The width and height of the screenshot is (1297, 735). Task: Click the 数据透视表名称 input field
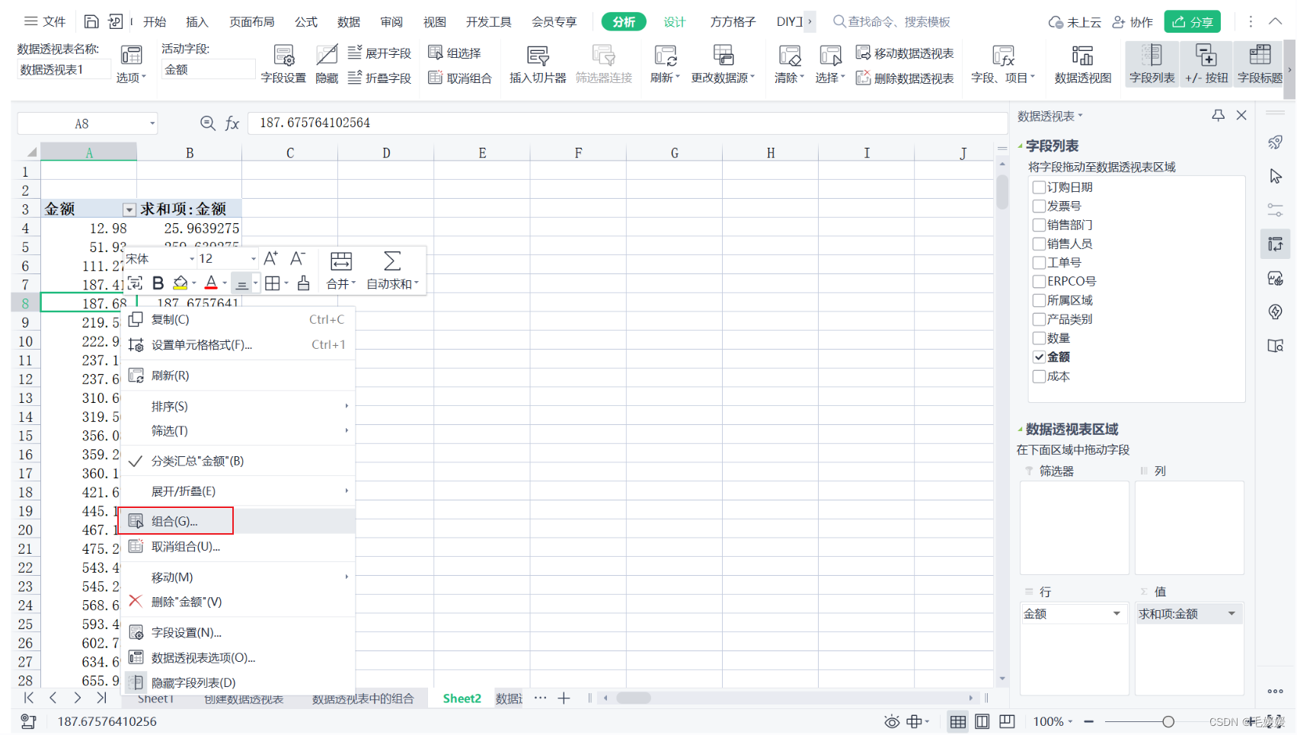[x=63, y=69]
